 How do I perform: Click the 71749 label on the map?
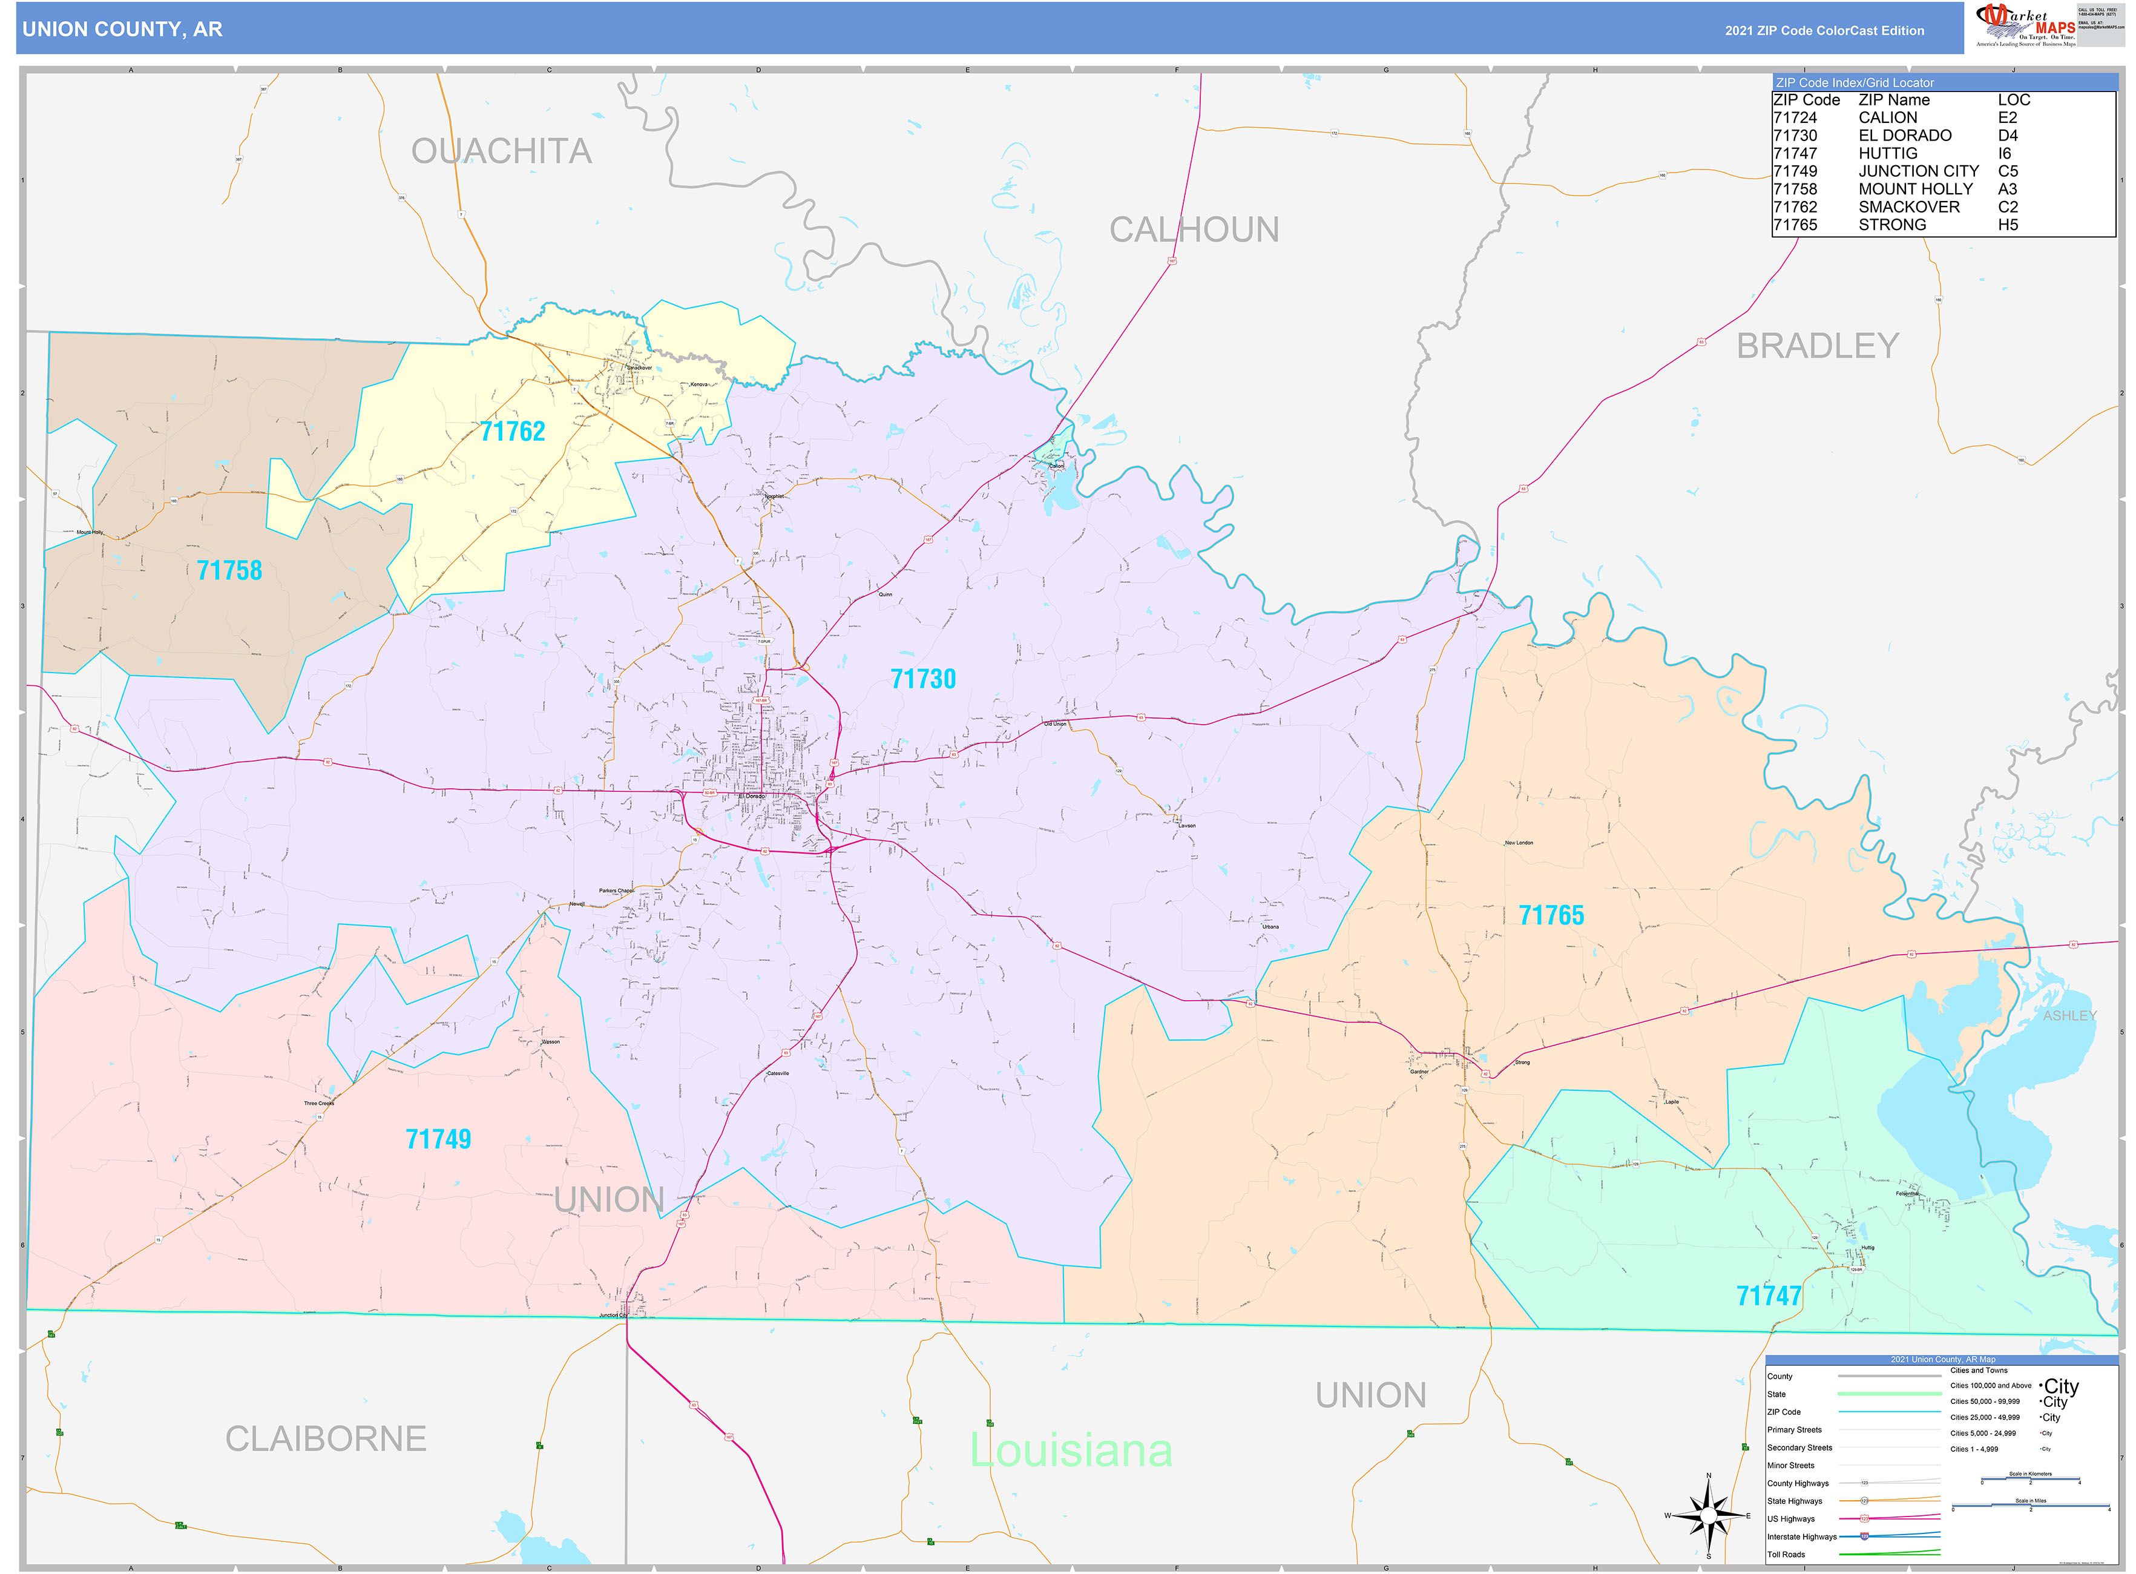438,1139
